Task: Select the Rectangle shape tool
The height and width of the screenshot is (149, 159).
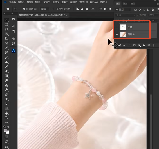Action: click(6, 108)
